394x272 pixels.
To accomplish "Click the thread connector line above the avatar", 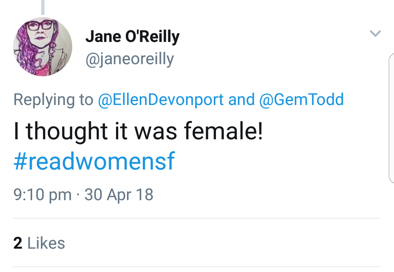I will point(43,7).
